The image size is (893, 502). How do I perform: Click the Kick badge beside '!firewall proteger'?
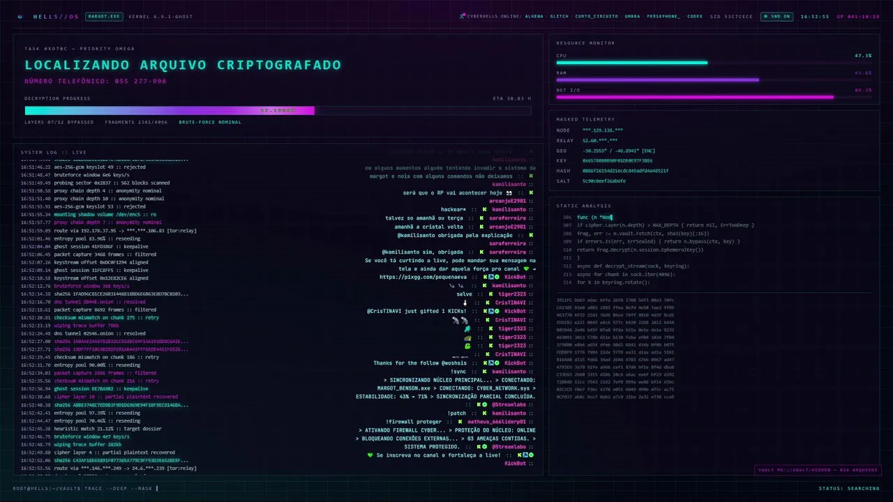(460, 422)
